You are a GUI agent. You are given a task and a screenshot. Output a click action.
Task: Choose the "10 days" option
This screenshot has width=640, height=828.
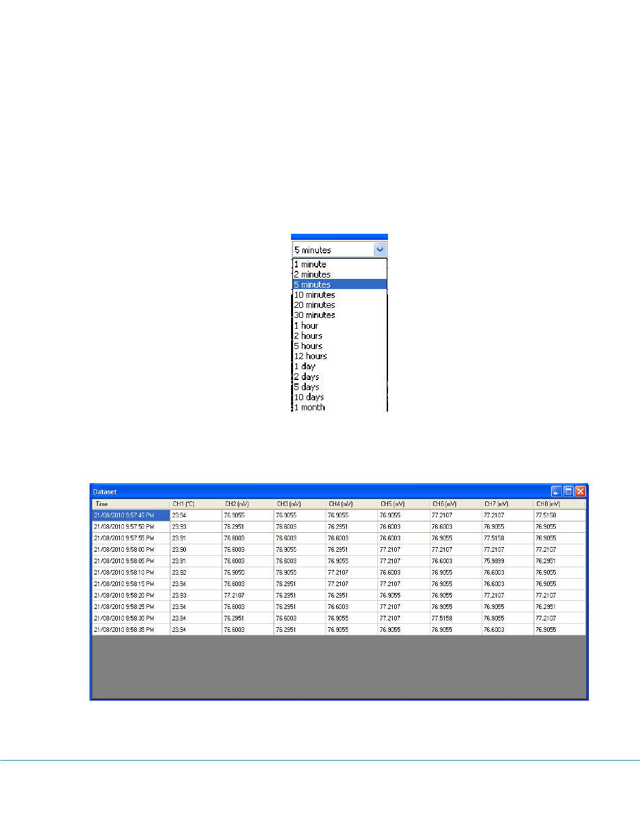[x=340, y=397]
